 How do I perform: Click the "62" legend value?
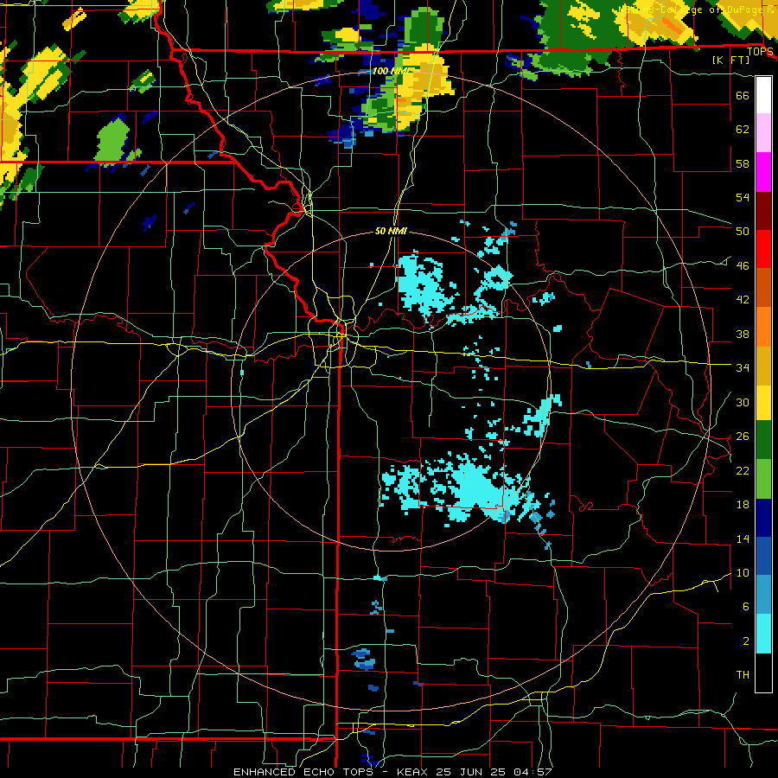tap(743, 130)
